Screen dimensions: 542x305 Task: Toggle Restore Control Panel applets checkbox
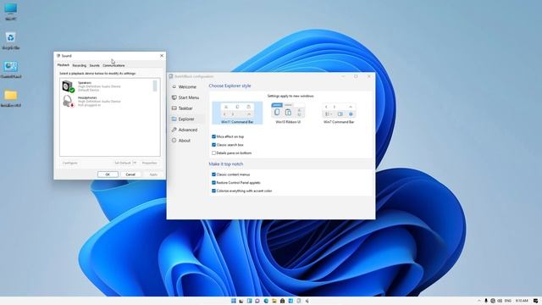pos(213,183)
